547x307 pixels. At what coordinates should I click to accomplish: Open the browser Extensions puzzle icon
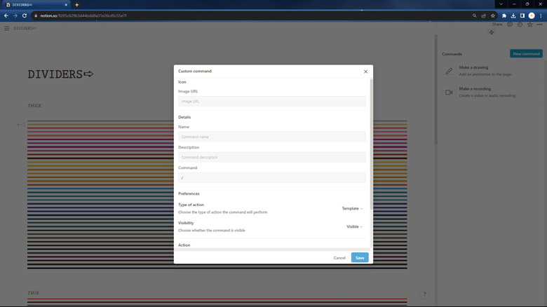coord(504,15)
